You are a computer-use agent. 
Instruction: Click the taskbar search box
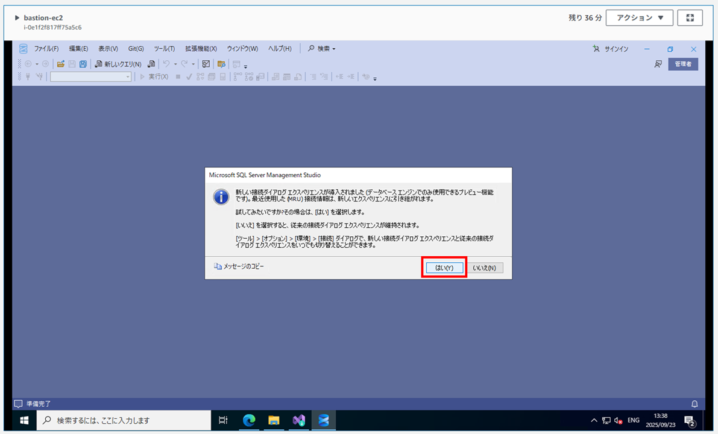pyautogui.click(x=124, y=420)
